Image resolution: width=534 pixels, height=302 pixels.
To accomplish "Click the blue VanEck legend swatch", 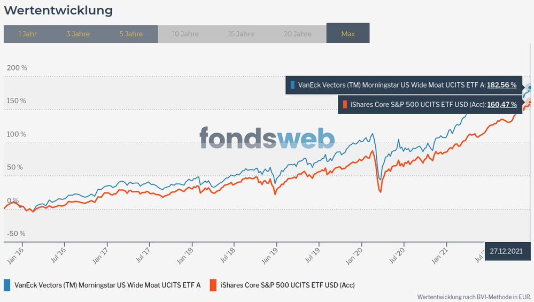I will pyautogui.click(x=7, y=285).
